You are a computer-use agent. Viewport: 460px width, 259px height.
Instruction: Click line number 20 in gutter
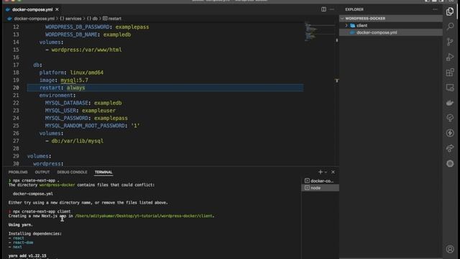pos(16,88)
